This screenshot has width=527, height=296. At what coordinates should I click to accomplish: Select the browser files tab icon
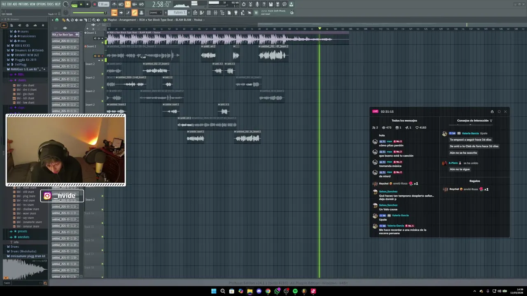pyautogui.click(x=12, y=25)
